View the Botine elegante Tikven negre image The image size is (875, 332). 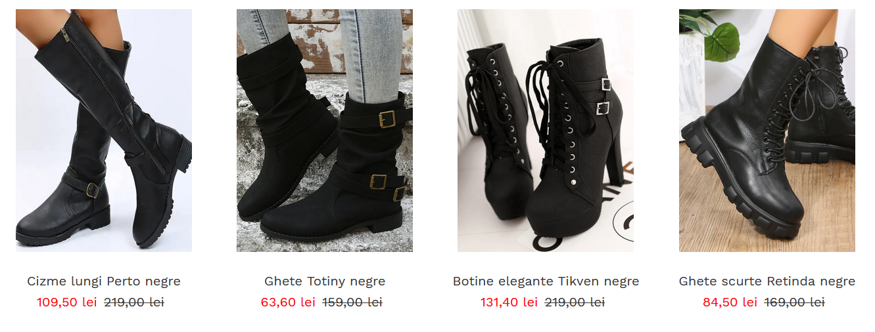[x=546, y=131]
